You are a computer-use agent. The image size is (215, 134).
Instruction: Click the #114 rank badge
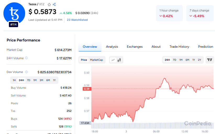coord(13,25)
